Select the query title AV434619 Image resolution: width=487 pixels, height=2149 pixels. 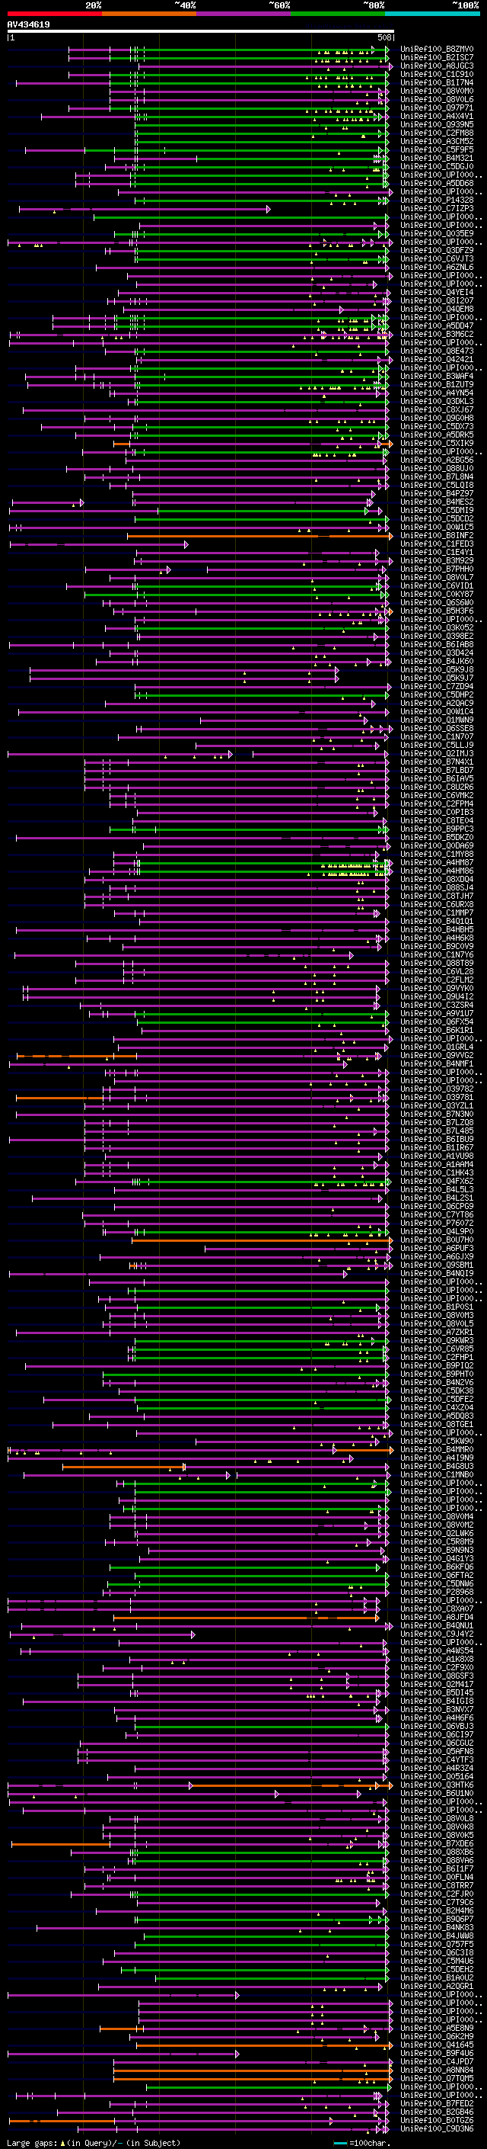click(x=28, y=24)
